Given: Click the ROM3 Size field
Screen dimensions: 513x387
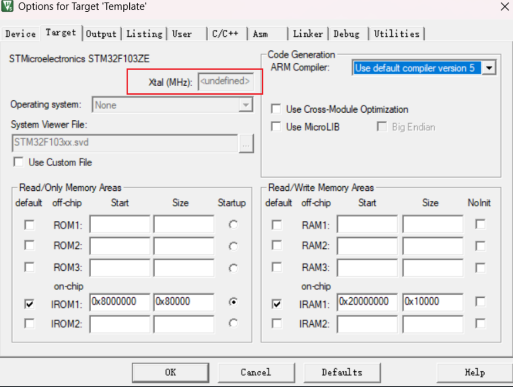Looking at the screenshot, I should pyautogui.click(x=184, y=268).
